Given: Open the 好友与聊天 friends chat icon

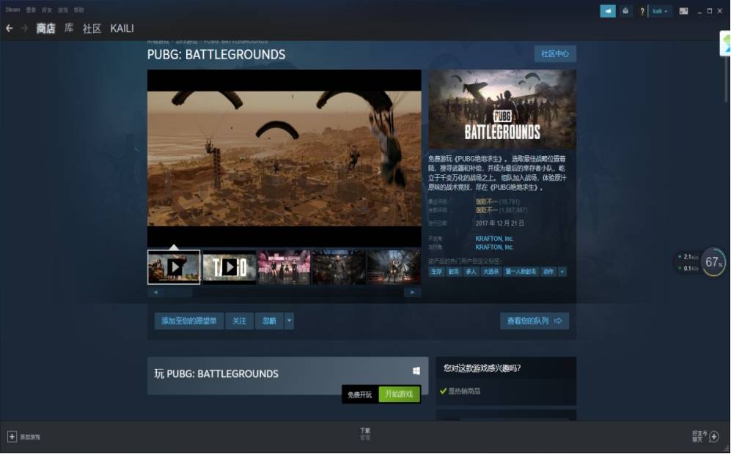Looking at the screenshot, I should click(713, 436).
